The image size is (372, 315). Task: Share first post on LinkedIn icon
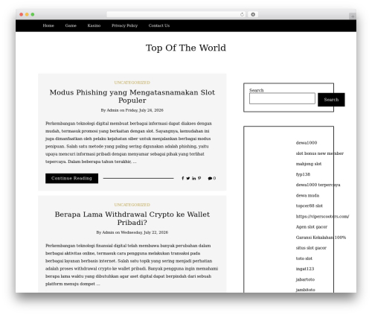pos(194,178)
